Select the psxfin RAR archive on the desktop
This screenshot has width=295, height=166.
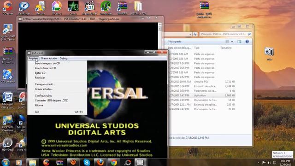pyautogui.click(x=204, y=10)
